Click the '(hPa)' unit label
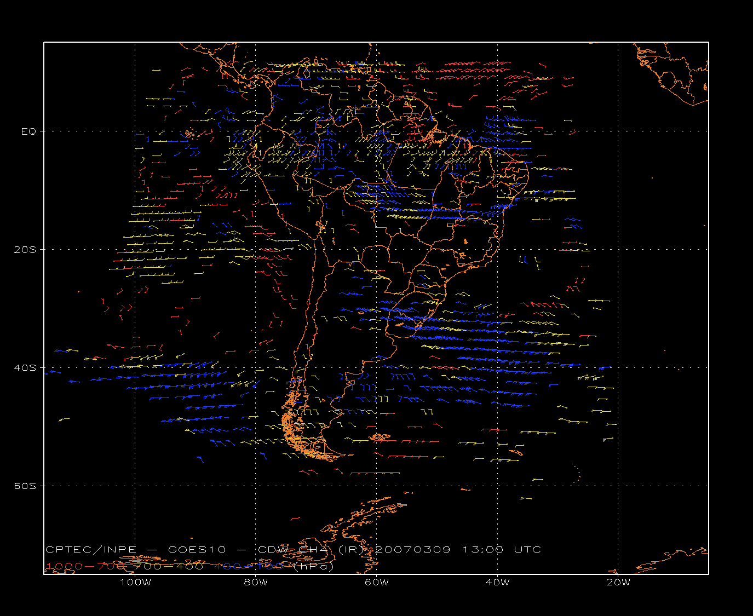The image size is (753, 616). coord(313,567)
